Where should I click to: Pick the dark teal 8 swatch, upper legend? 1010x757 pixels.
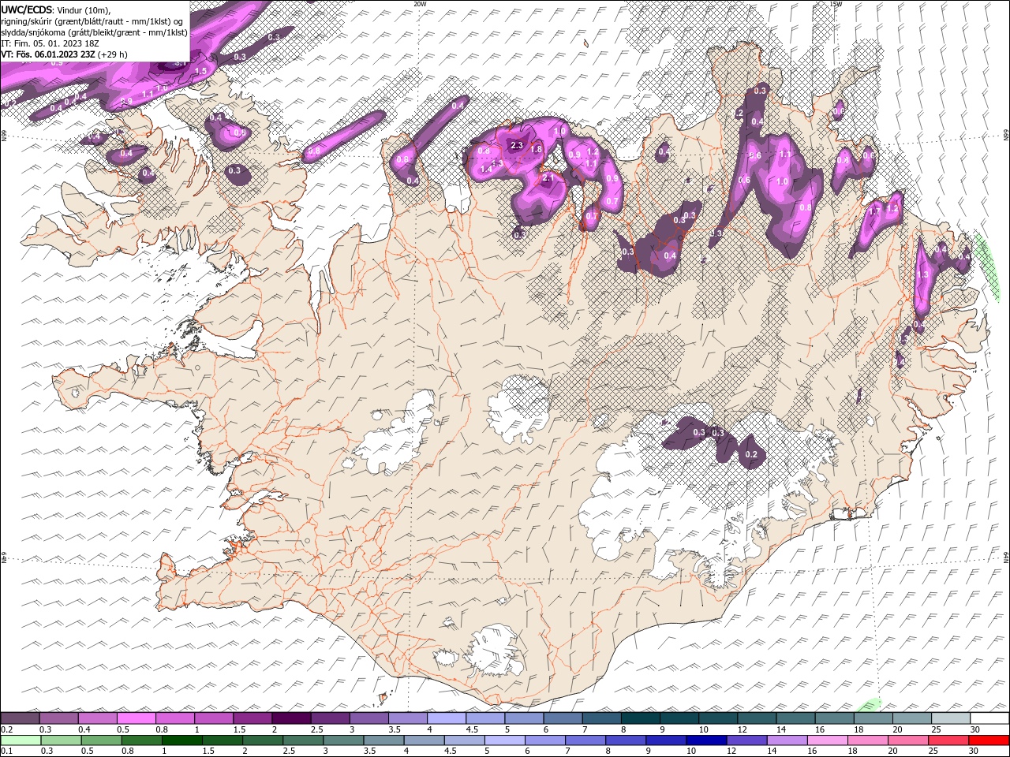(639, 718)
